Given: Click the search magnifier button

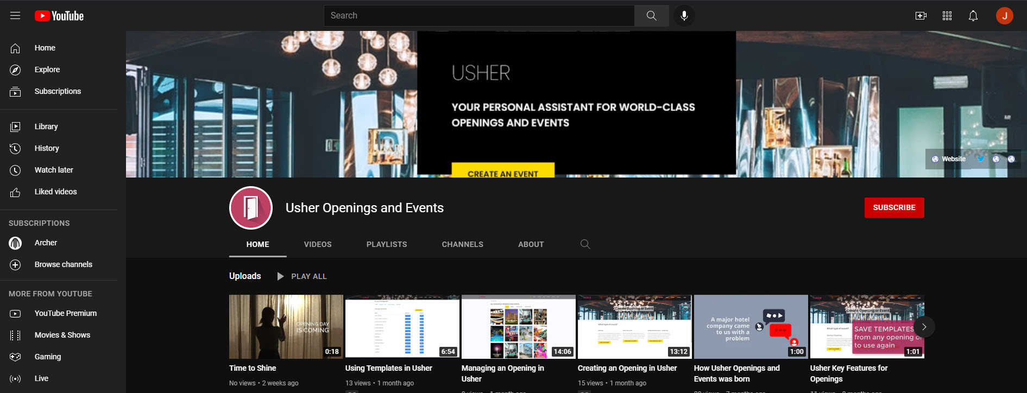Looking at the screenshot, I should 651,16.
